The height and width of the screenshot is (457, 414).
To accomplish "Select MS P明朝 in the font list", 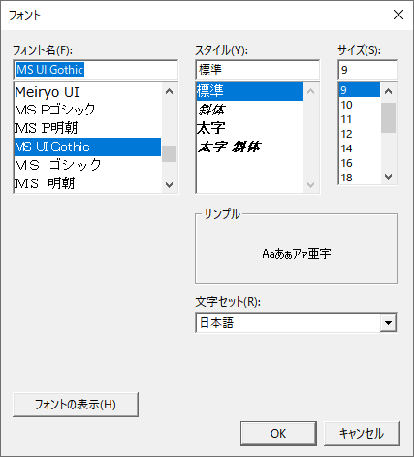I will pyautogui.click(x=87, y=128).
